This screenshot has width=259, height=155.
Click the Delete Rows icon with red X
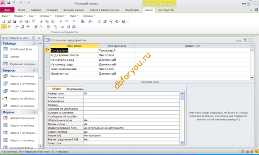[x=28, y=27]
